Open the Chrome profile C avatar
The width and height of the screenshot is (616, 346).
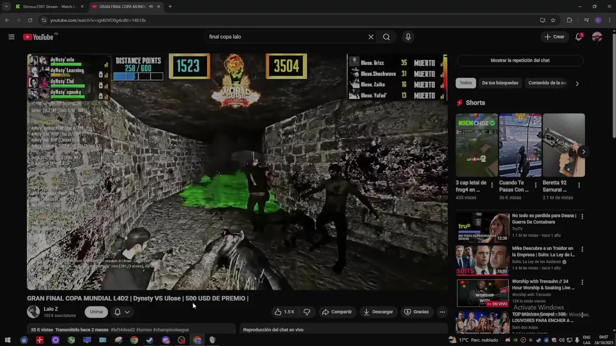coord(598,20)
